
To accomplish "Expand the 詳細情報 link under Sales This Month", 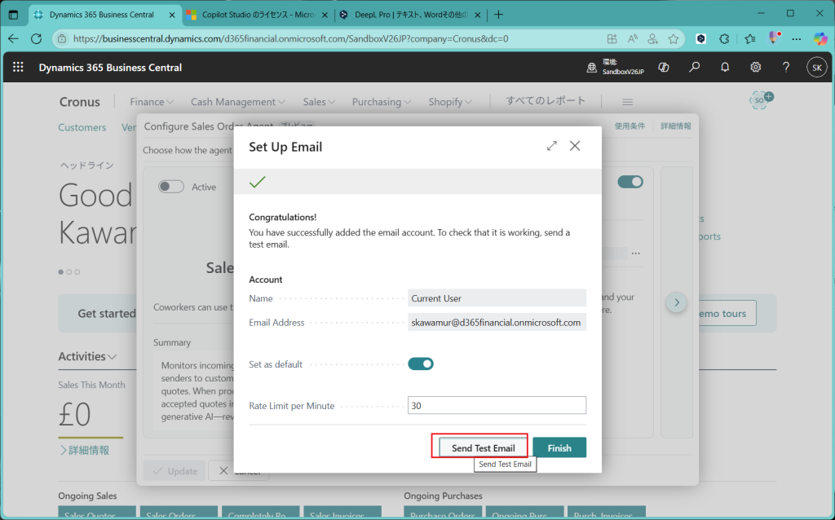I will 85,450.
